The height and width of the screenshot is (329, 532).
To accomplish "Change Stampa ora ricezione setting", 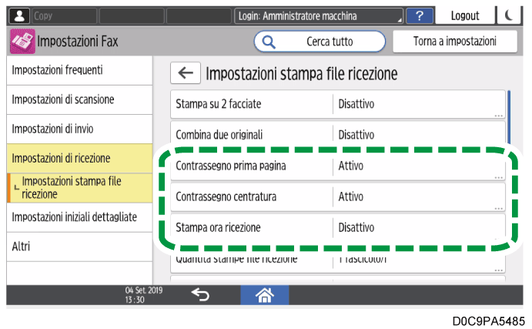I will pyautogui.click(x=338, y=227).
